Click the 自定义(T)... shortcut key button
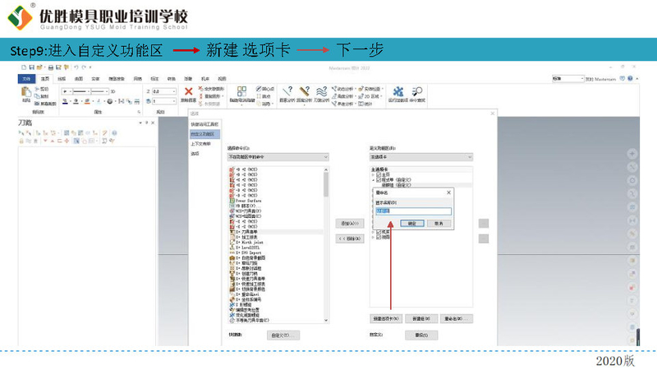Image resolution: width=657 pixels, height=370 pixels. click(x=283, y=335)
